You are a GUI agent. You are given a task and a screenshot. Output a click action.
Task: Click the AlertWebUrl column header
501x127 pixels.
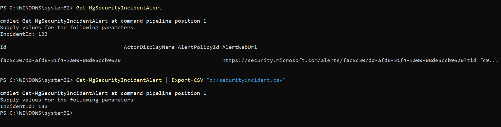[240, 47]
